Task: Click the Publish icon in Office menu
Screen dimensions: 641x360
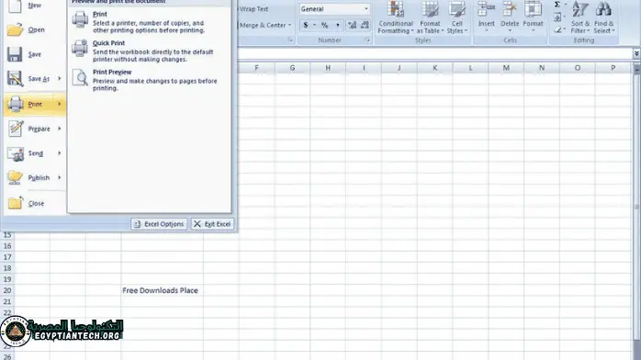Action: tap(15, 178)
